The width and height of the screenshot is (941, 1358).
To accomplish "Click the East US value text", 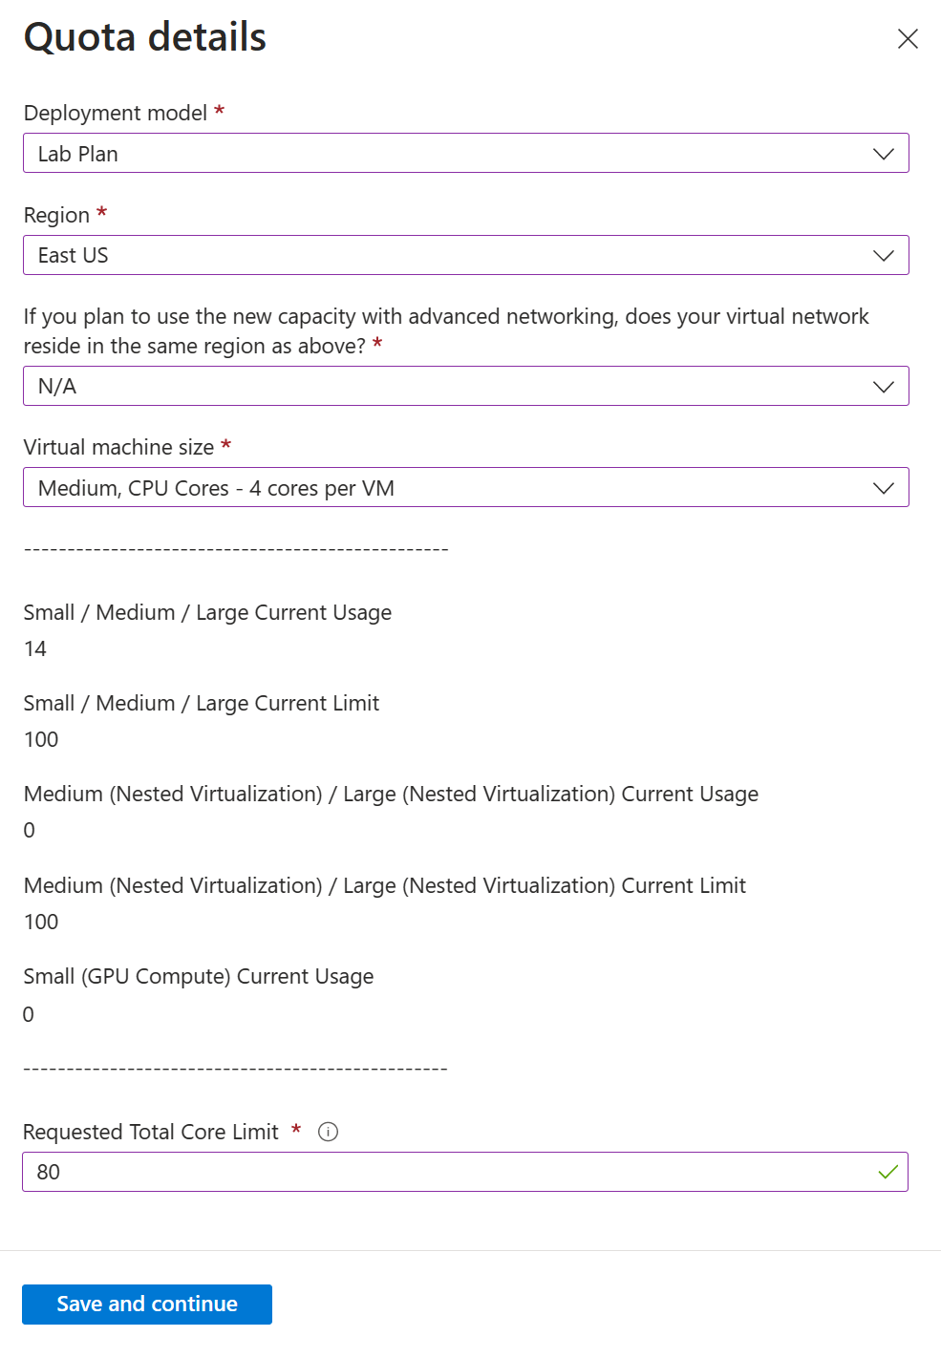I will point(73,255).
